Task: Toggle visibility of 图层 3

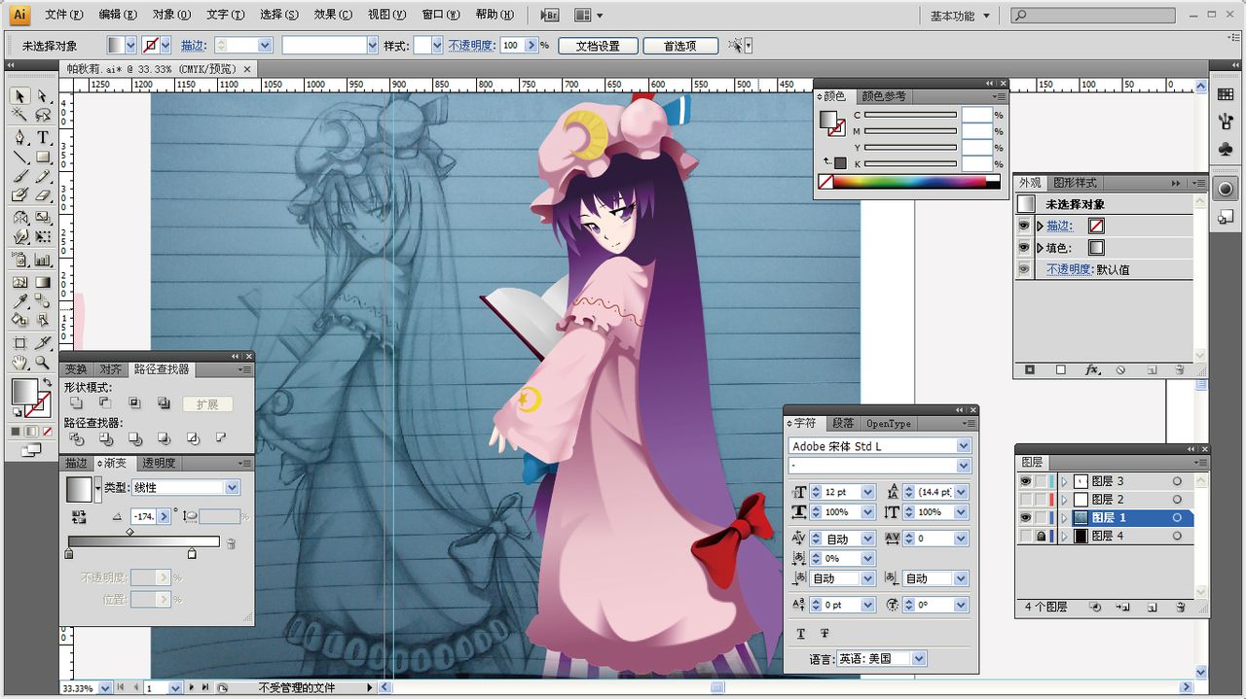Action: pyautogui.click(x=1025, y=481)
